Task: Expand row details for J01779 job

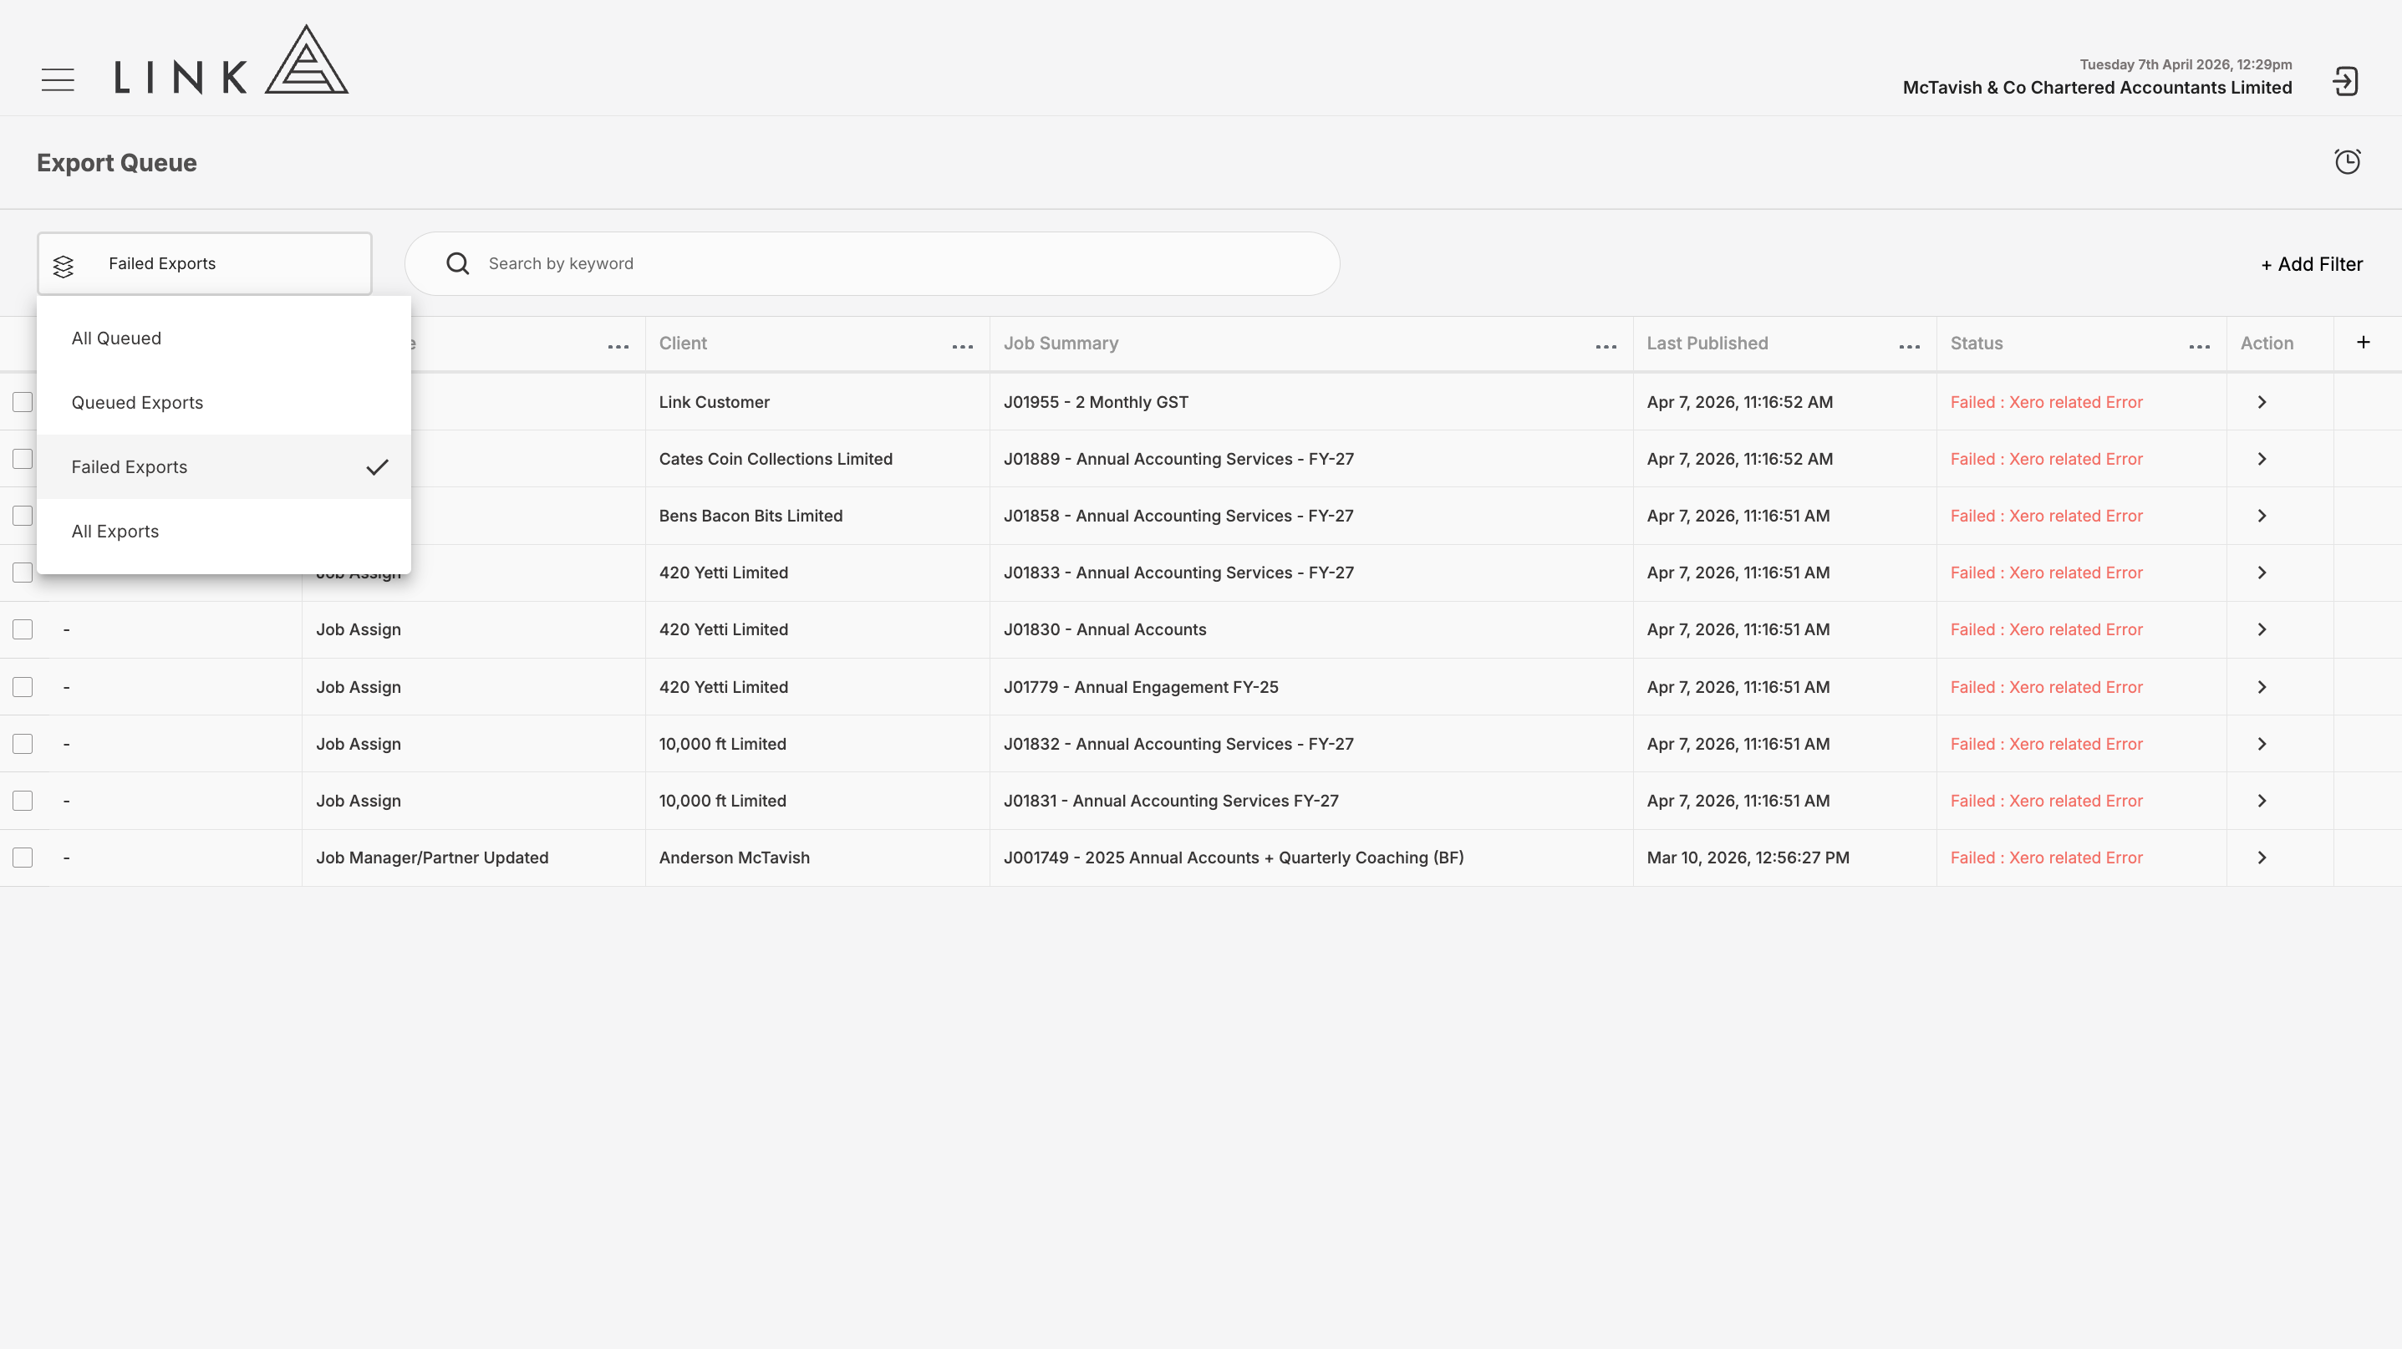Action: [2262, 687]
